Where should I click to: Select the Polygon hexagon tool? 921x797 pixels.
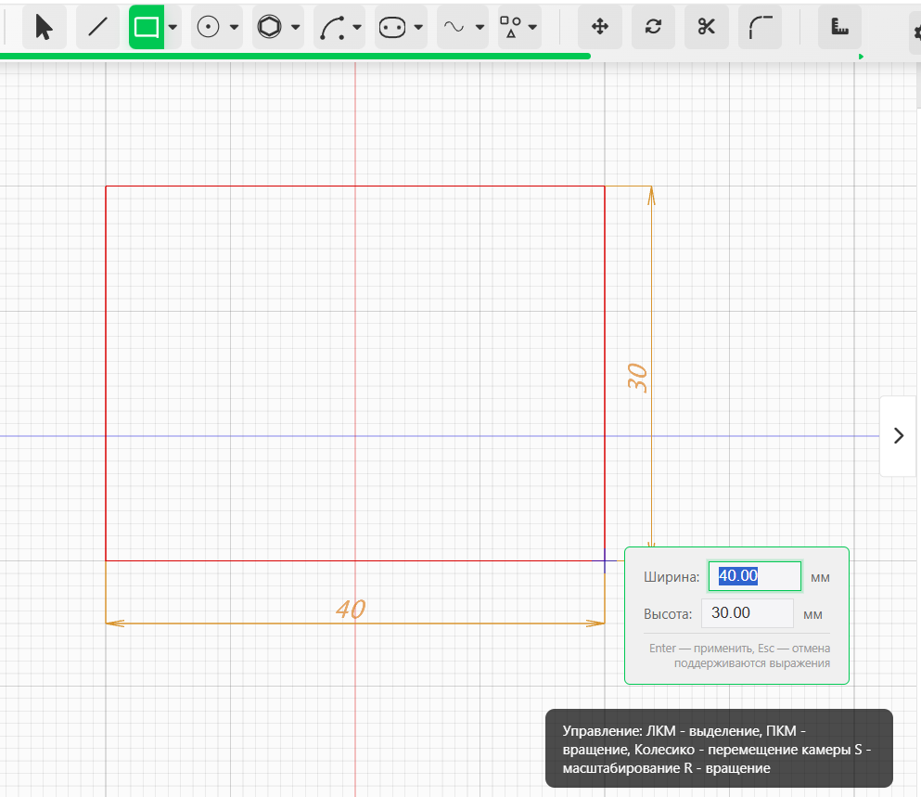tap(270, 27)
